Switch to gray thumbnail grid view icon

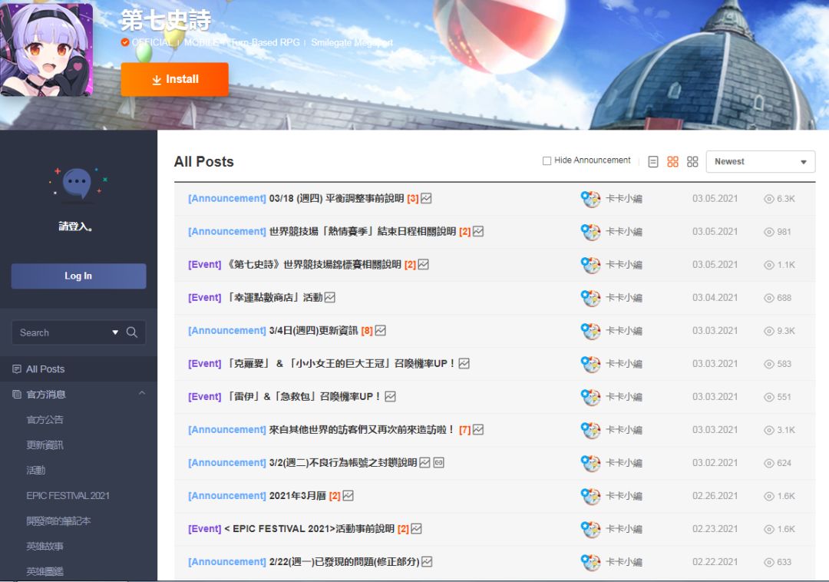tap(692, 162)
